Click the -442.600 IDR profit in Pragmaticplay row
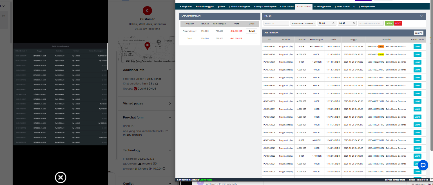This screenshot has height=185, width=433. [x=236, y=31]
